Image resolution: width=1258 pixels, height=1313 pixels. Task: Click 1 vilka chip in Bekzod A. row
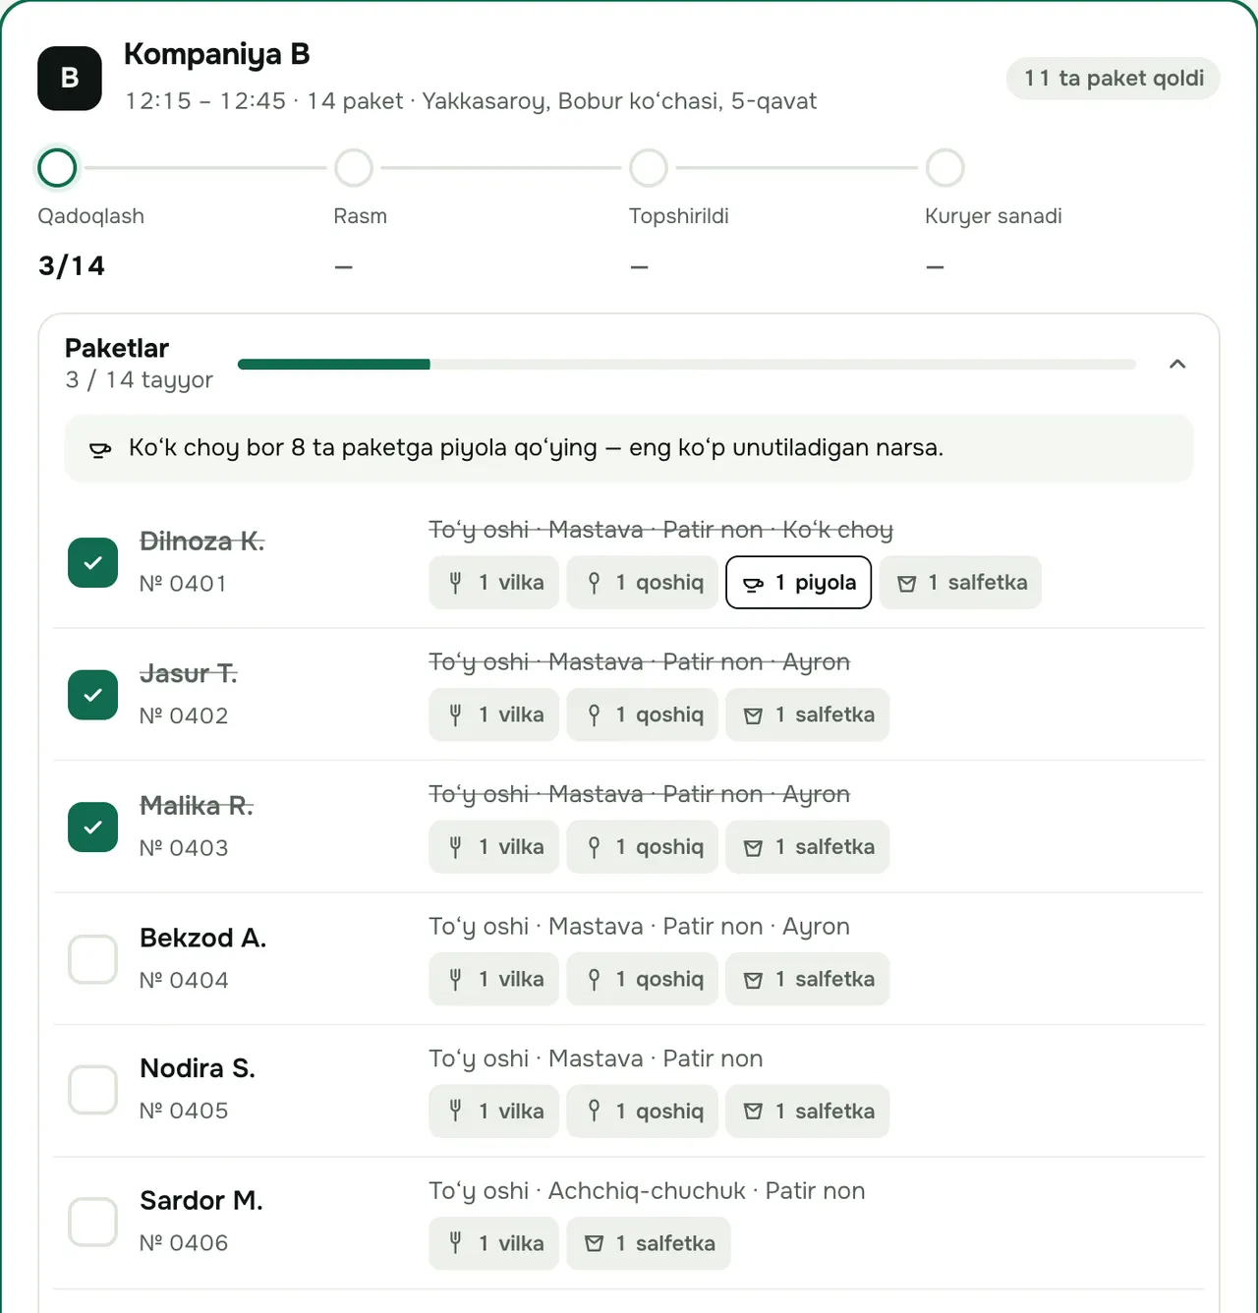tap(494, 979)
